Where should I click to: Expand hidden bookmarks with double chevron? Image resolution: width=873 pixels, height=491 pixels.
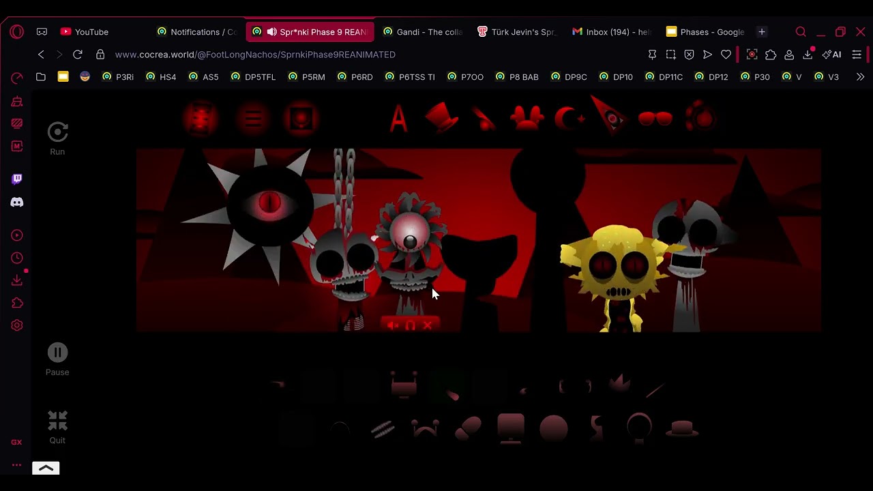click(860, 77)
